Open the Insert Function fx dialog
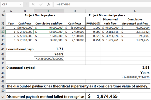 pyautogui.click(x=49, y=4)
